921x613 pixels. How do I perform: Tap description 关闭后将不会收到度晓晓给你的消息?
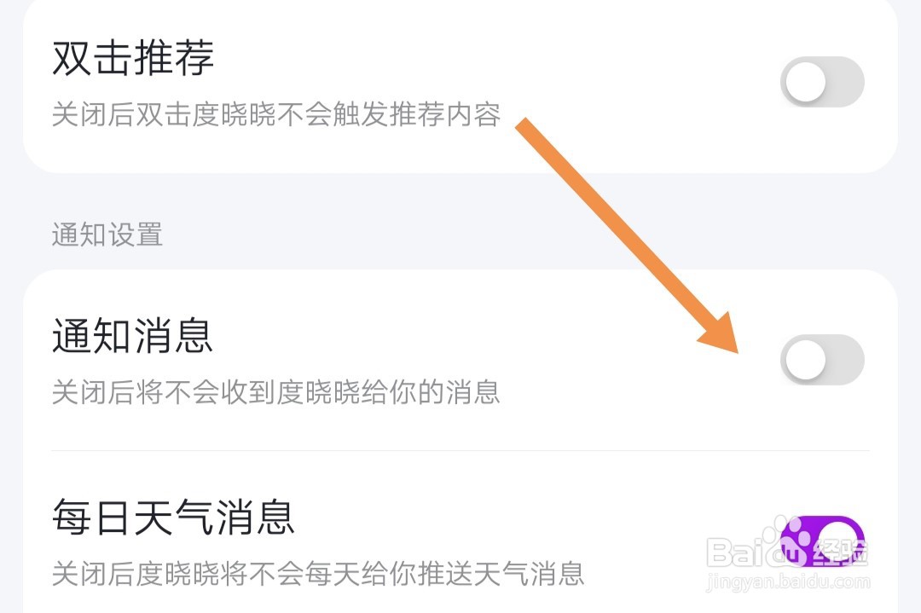point(276,392)
